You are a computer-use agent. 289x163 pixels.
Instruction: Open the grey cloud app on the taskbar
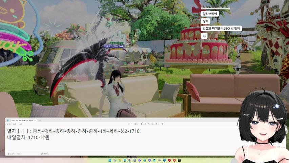tap(160, 160)
